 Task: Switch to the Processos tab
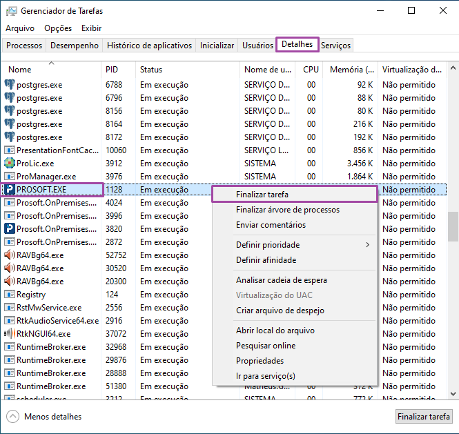pos(24,46)
